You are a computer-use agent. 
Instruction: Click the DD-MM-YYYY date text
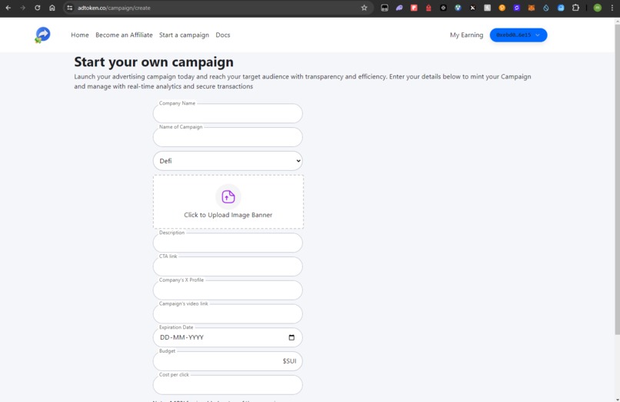182,337
